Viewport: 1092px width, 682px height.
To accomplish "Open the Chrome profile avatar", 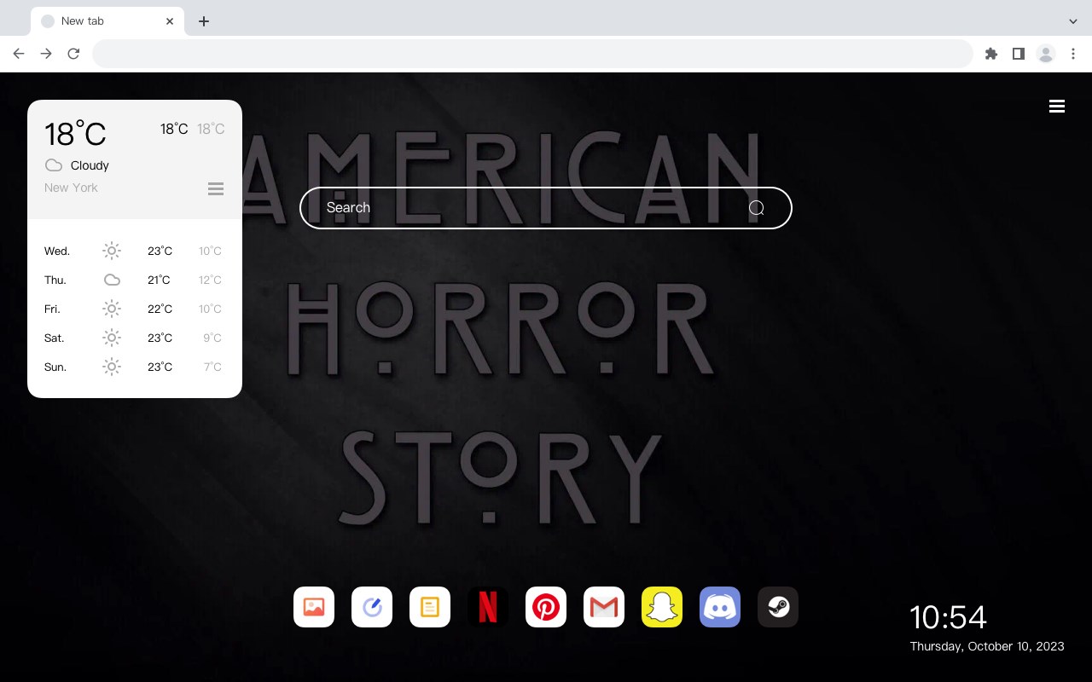I will pyautogui.click(x=1046, y=54).
